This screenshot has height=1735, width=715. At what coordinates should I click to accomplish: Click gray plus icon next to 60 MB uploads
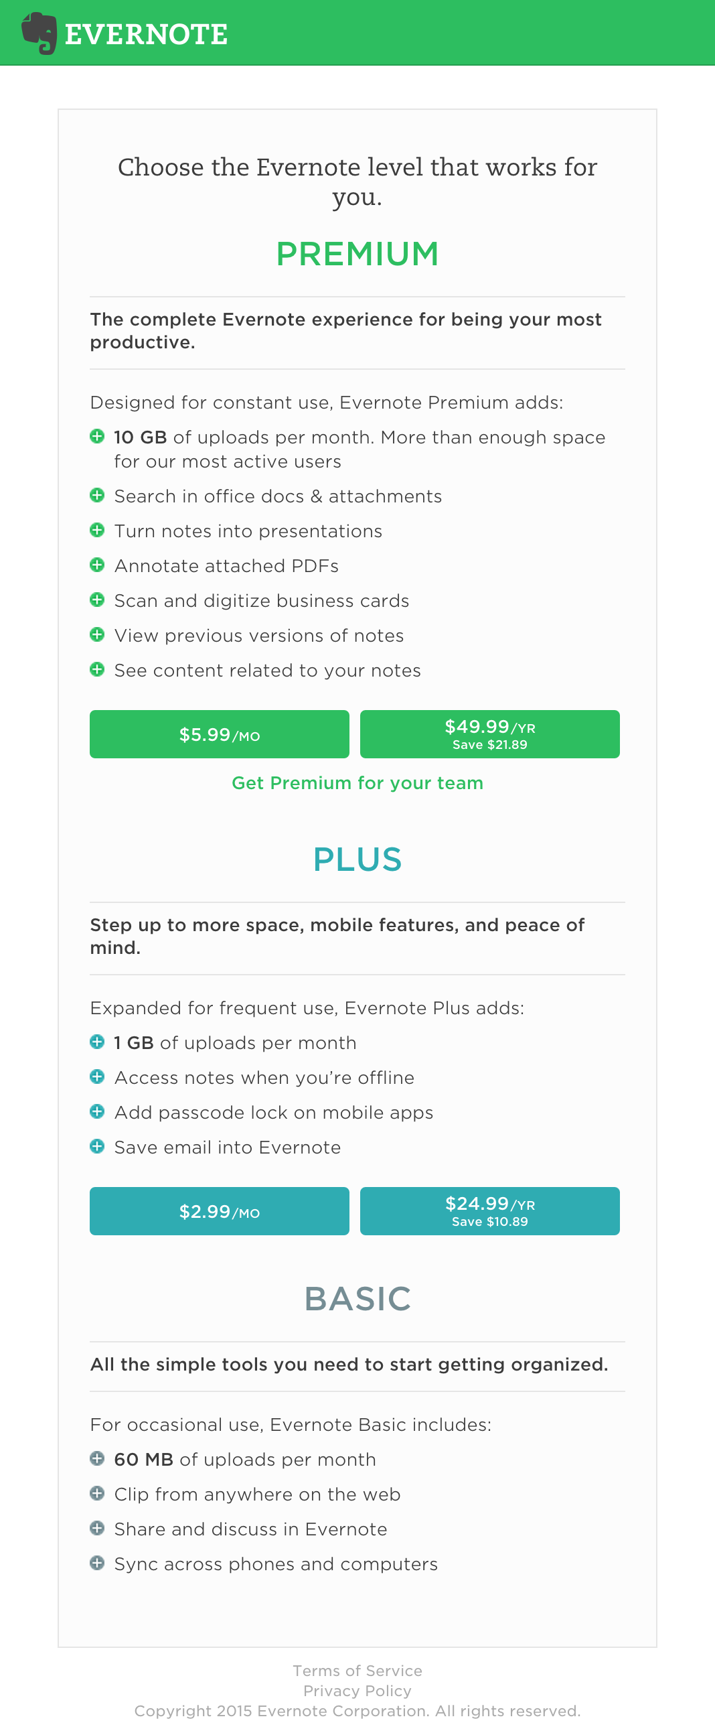(x=97, y=1459)
